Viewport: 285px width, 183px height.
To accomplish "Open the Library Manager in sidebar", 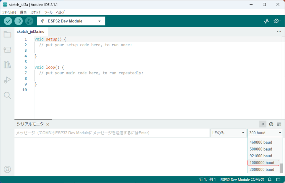I will [7, 65].
